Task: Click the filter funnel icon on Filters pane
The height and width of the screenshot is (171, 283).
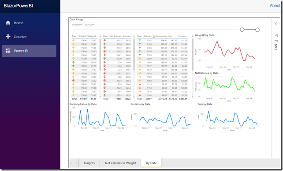Action: (x=276, y=35)
